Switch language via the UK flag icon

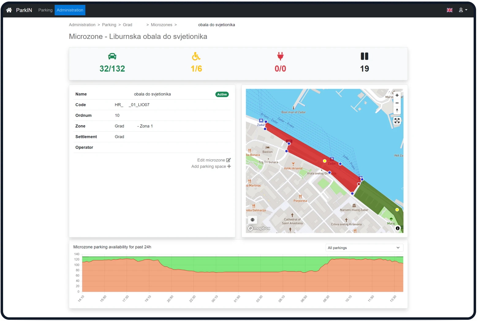[x=449, y=10]
